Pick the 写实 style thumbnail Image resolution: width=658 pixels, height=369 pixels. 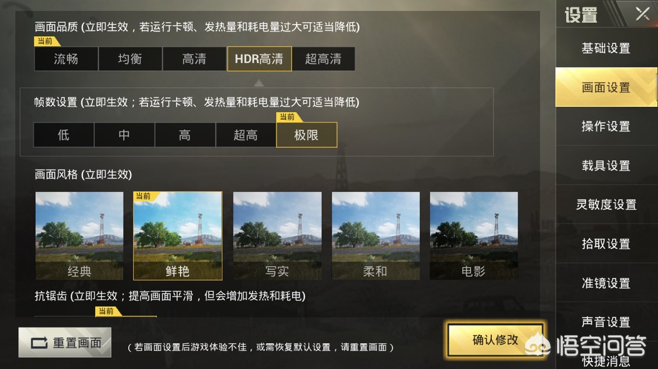tap(277, 236)
